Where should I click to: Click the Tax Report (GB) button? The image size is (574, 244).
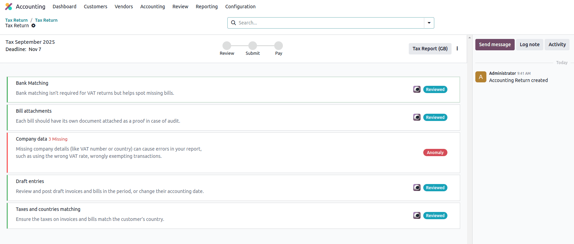click(430, 49)
